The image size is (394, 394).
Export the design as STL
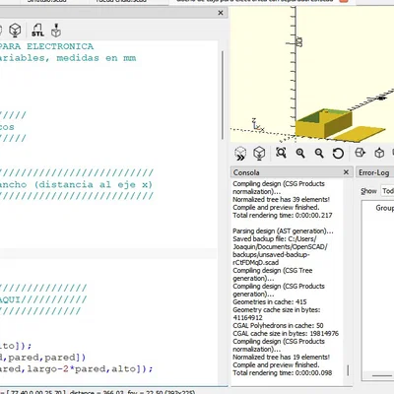coord(37,31)
